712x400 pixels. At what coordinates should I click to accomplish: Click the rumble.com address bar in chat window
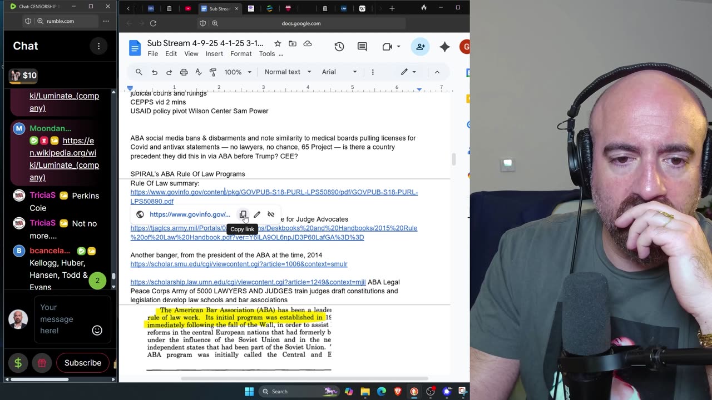[60, 21]
